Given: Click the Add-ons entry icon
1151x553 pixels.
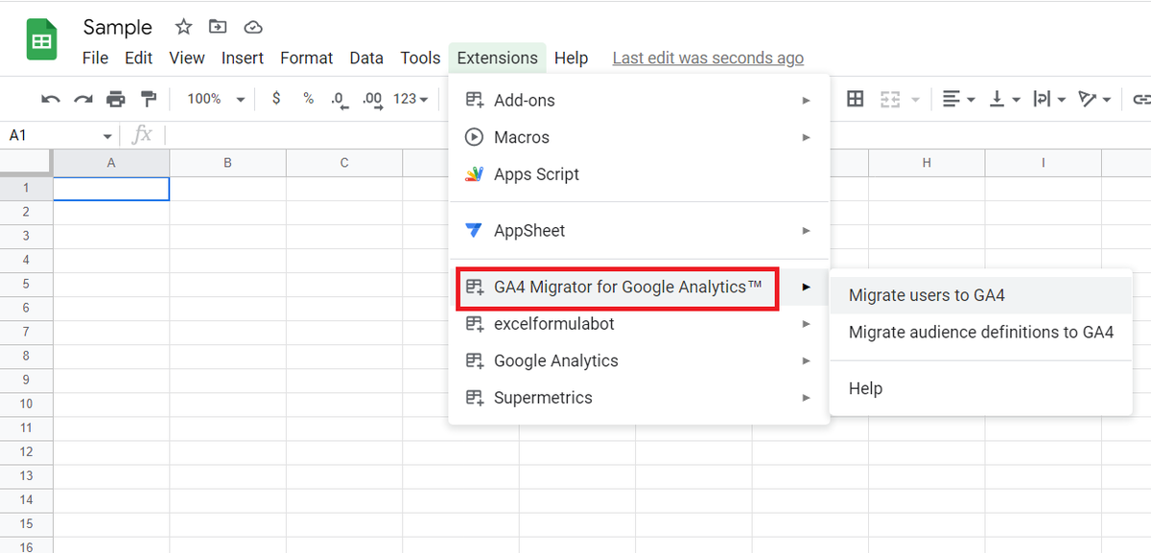Looking at the screenshot, I should click(474, 101).
